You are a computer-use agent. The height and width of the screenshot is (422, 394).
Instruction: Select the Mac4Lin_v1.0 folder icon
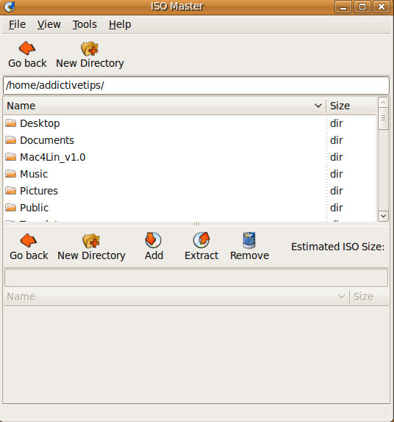(11, 157)
